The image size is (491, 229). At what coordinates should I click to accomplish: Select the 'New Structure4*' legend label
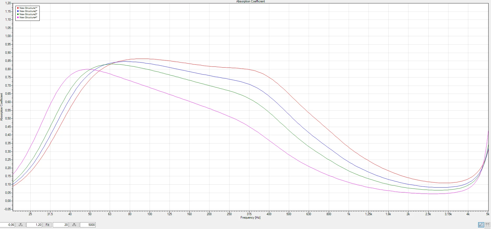pyautogui.click(x=28, y=17)
